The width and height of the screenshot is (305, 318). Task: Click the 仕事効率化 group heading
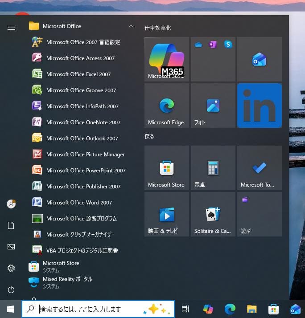(x=157, y=28)
